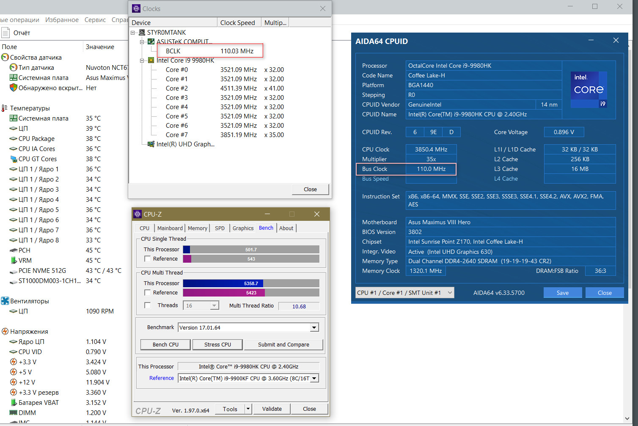Click the +12 V voltage icon

pos(14,382)
